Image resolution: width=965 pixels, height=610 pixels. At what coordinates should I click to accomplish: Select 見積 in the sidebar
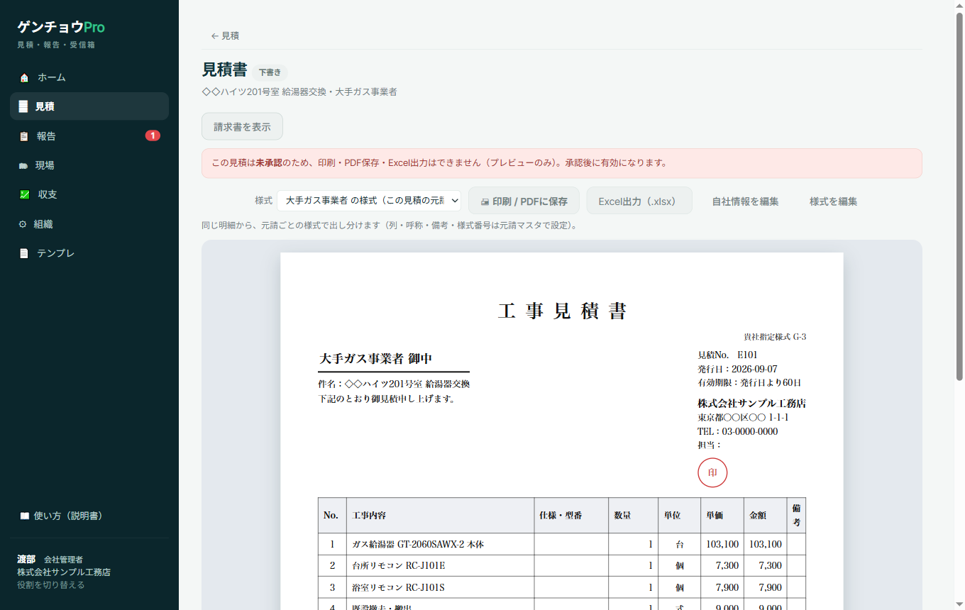89,106
